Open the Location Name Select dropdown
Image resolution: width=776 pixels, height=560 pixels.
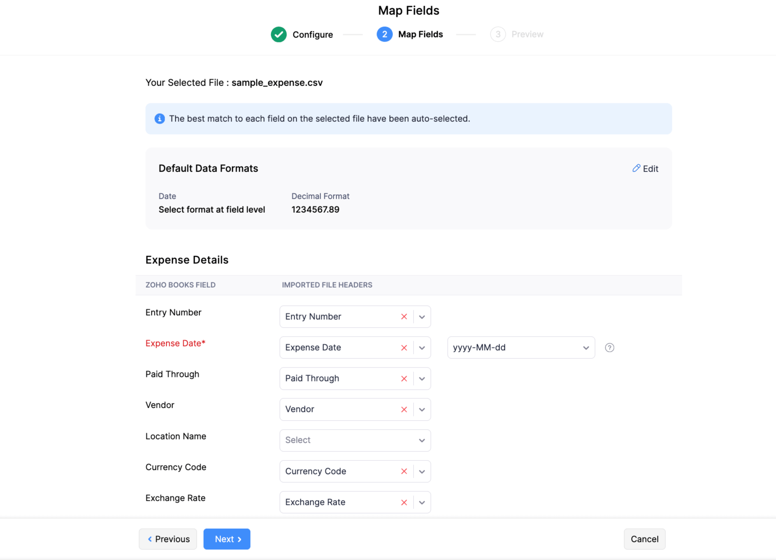tap(355, 440)
